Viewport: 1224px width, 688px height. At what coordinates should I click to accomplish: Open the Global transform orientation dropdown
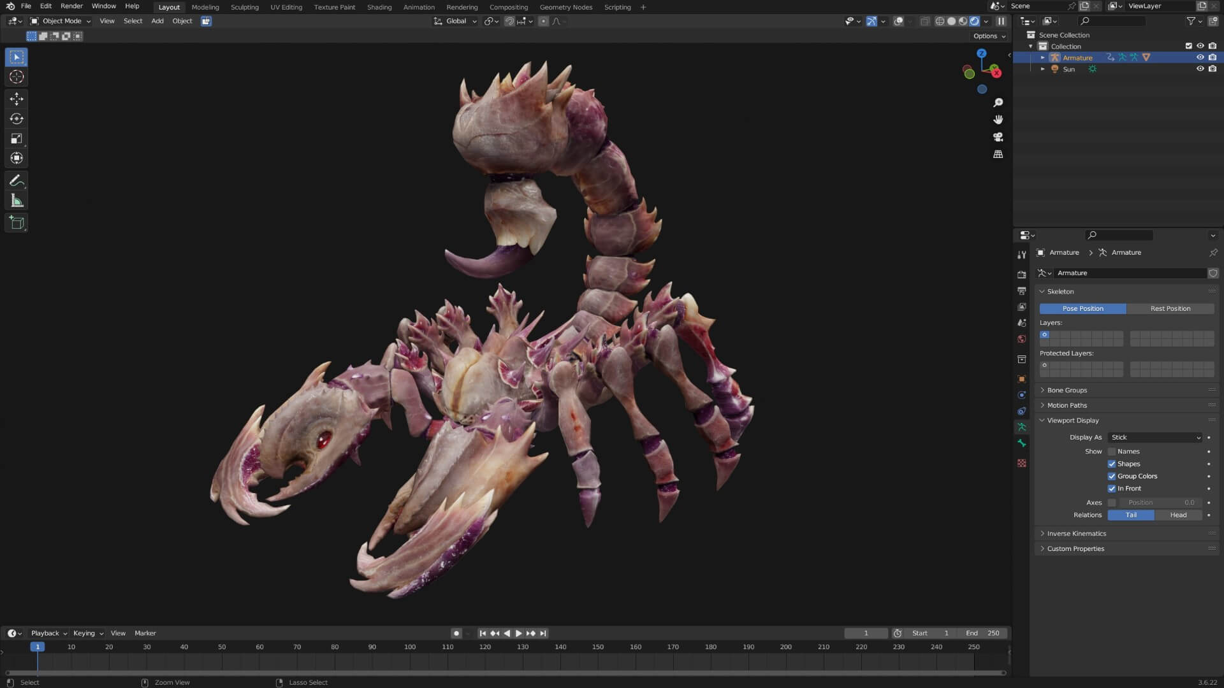456,21
